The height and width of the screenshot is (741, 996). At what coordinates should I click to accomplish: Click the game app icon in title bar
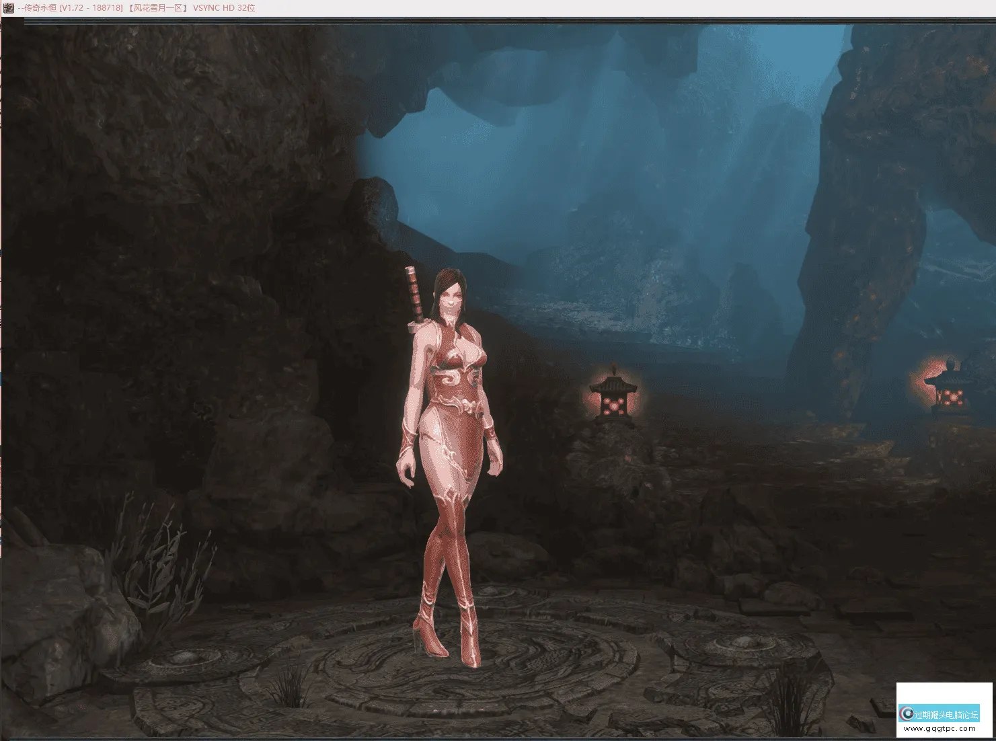pos(8,8)
